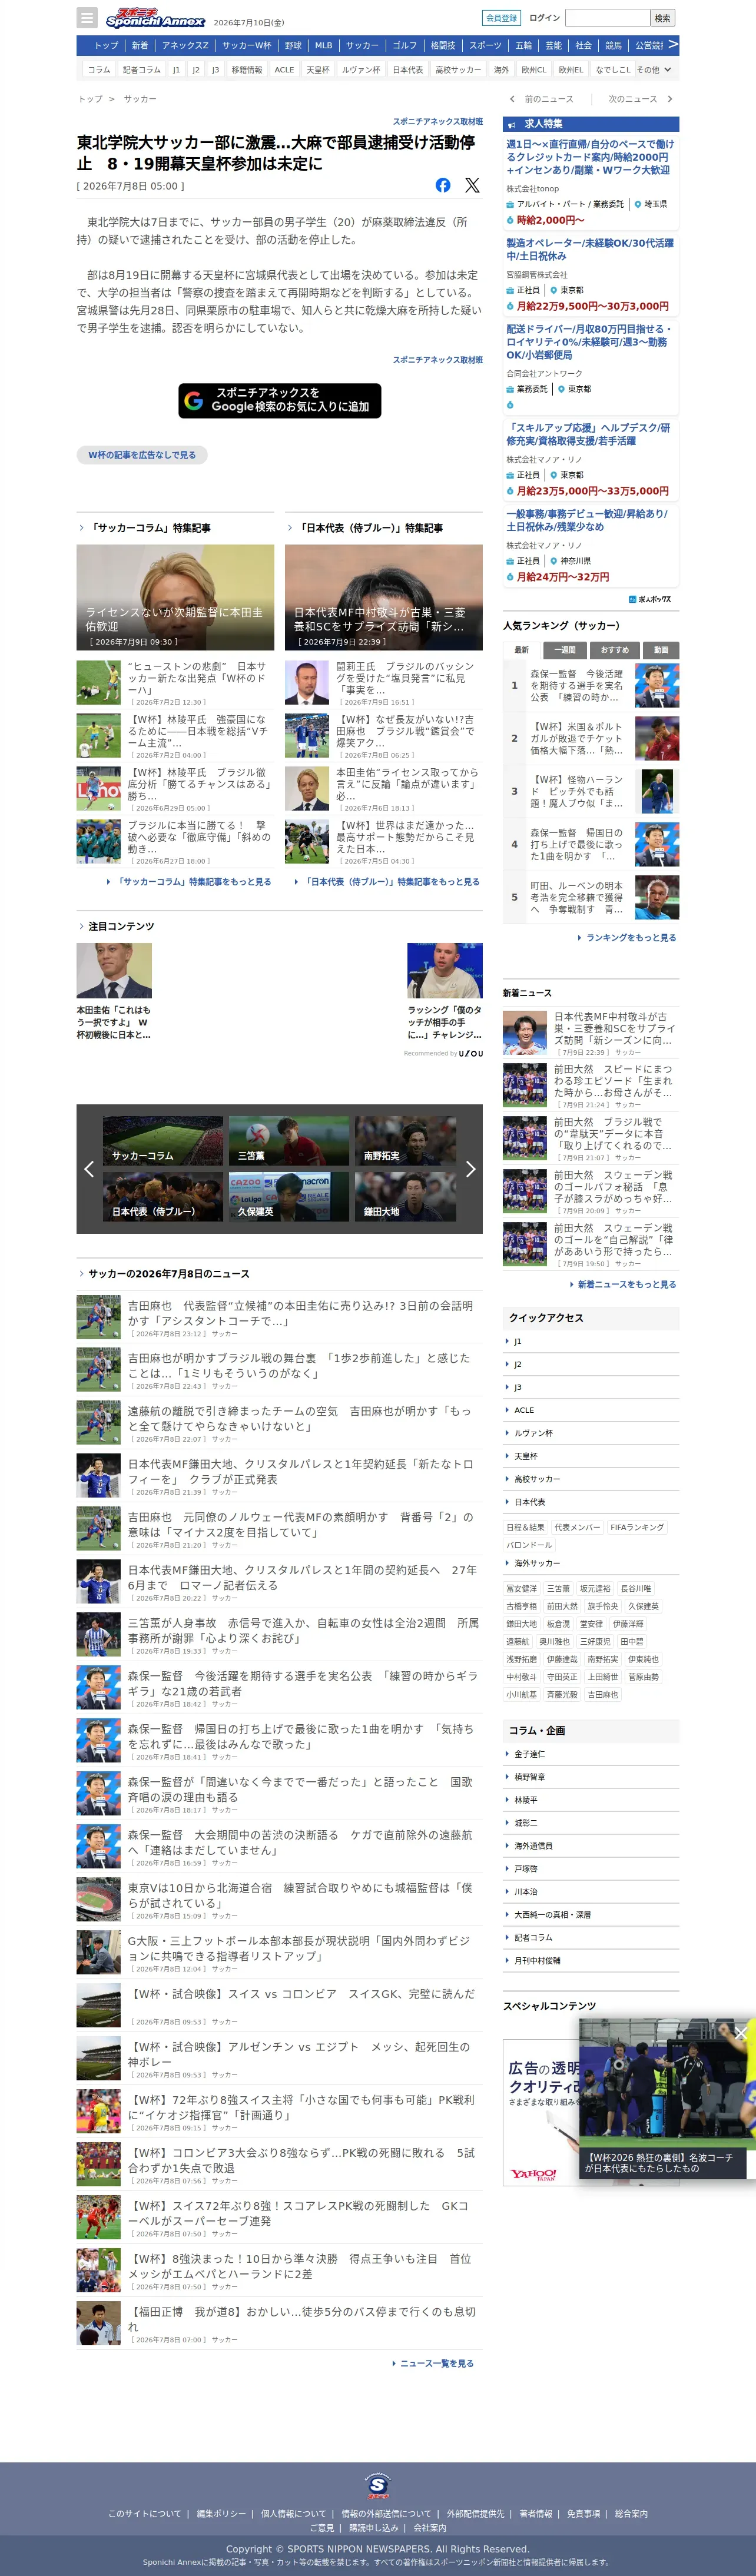Screen dimensions: 756x2576
Task: Select the ゴルフ navigation item
Action: point(405,45)
